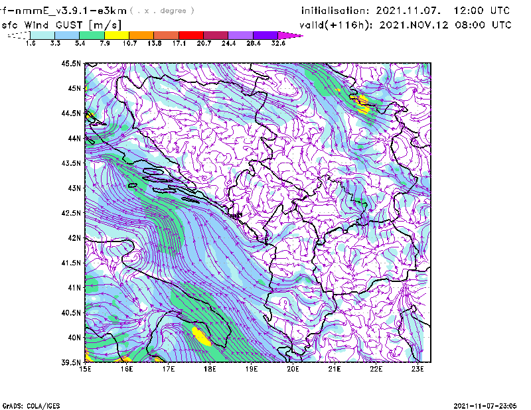The image size is (531, 410).
Task: Click the grey '( . x . degree )' text
Action: [x=162, y=11]
